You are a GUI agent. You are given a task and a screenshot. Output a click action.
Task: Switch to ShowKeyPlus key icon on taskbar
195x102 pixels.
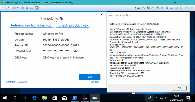(x=95, y=98)
